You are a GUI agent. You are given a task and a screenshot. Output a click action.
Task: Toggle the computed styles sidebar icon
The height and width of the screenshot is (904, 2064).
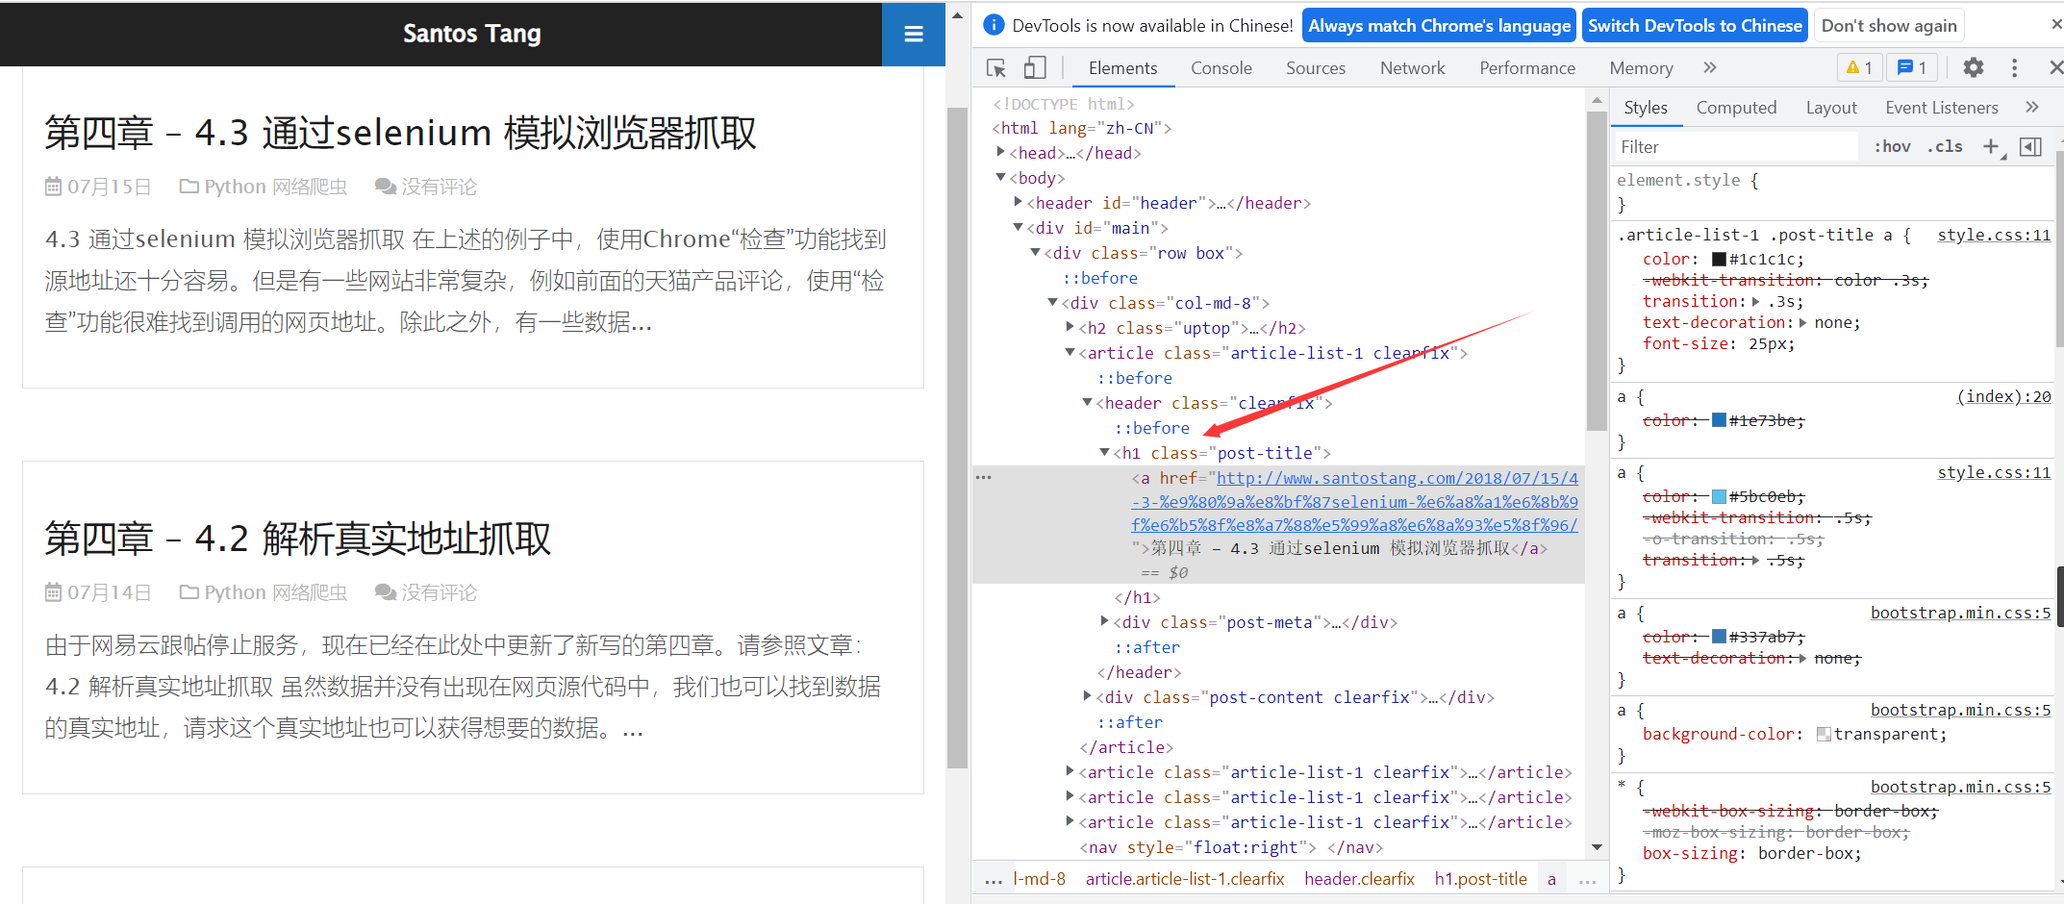2030,146
